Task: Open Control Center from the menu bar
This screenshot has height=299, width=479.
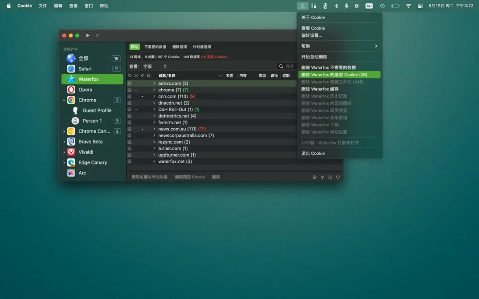Action: [x=420, y=6]
